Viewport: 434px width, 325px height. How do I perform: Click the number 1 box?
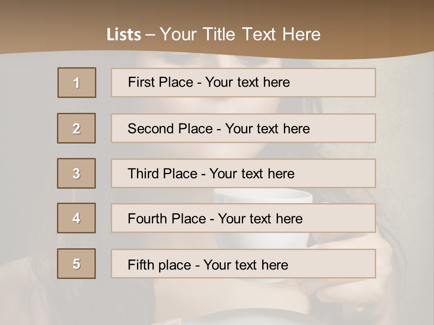77,83
